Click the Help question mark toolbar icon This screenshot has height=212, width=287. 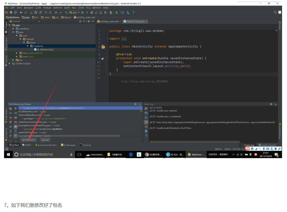134,12
